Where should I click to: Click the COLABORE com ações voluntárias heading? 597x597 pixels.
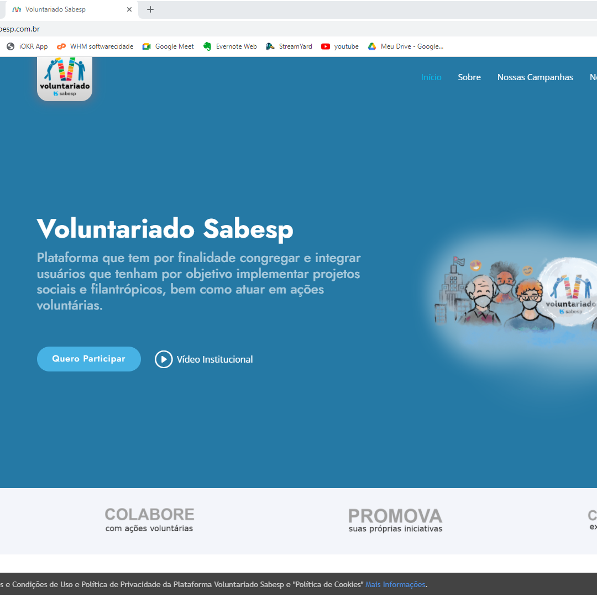pyautogui.click(x=149, y=520)
